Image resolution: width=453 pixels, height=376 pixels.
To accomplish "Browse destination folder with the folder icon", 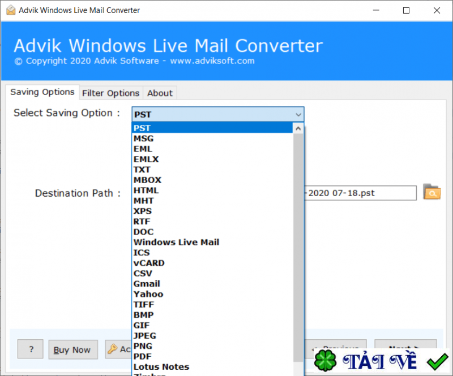I will click(432, 192).
